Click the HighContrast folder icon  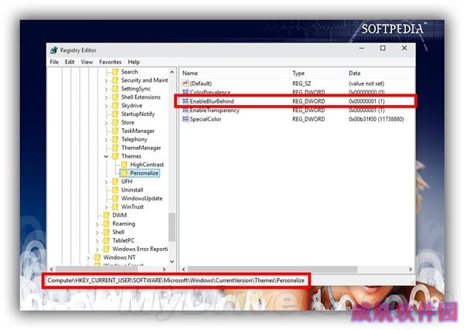click(x=125, y=165)
